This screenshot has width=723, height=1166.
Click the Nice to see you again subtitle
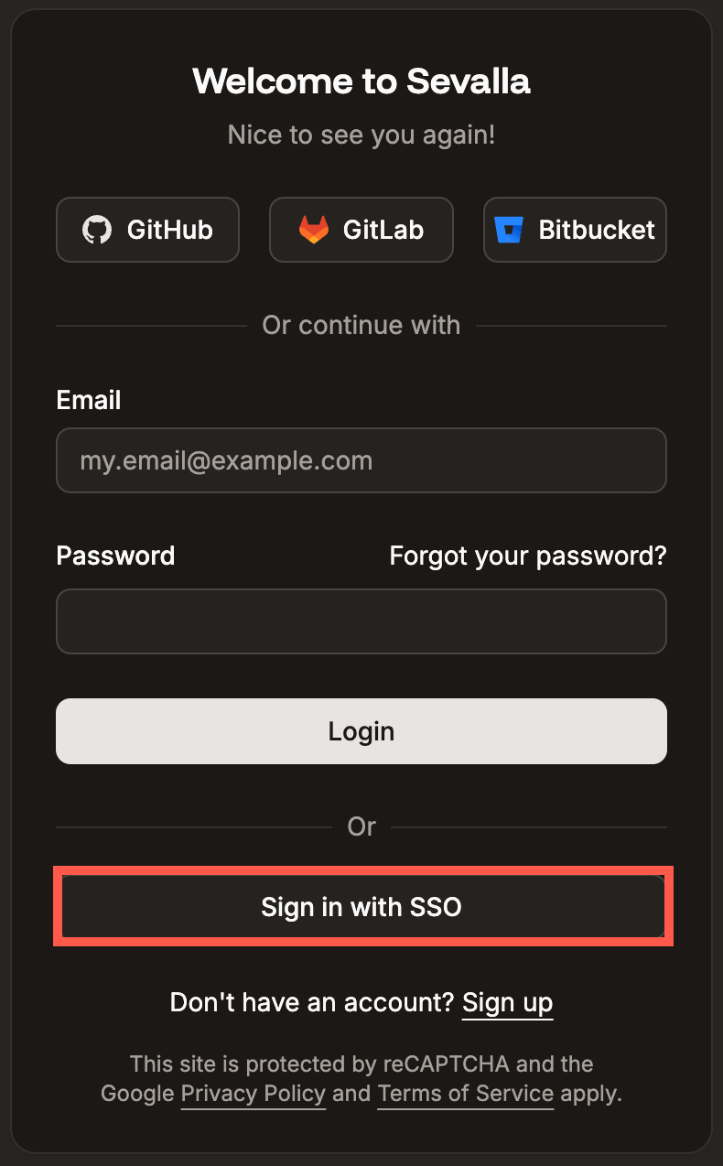click(361, 135)
